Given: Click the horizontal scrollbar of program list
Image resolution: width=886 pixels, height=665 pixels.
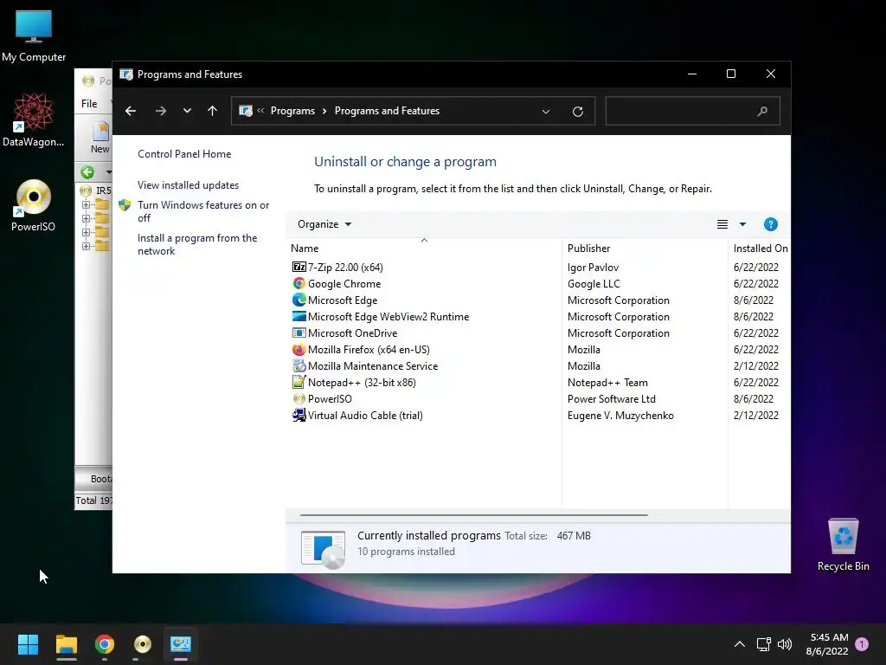Looking at the screenshot, I should tap(473, 515).
